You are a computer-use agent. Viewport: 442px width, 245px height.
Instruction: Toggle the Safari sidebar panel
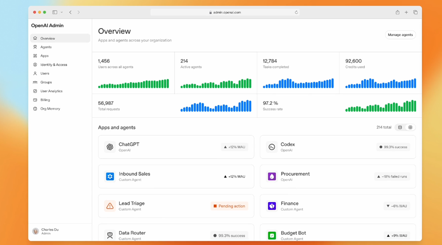tap(55, 12)
